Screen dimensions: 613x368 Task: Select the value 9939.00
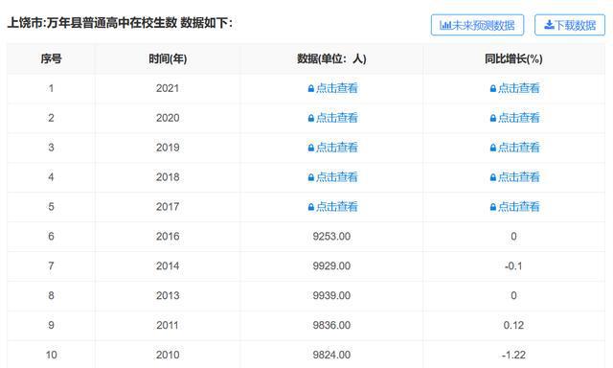331,295
